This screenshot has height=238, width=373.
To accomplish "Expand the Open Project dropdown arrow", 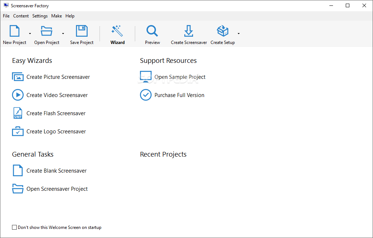I will point(63,33).
